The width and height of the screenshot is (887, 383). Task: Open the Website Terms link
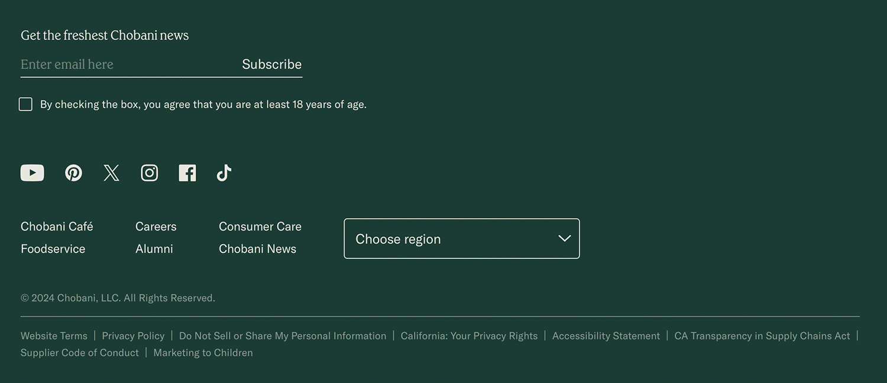pos(54,336)
